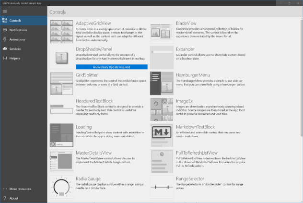
Task: Click the More resources ellipsis icon
Action: pos(5,189)
